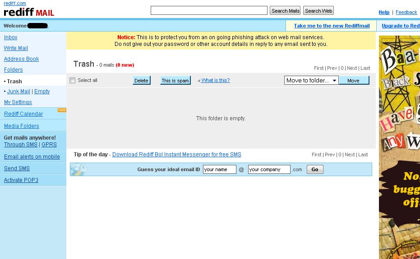Open the Help link

384,12
